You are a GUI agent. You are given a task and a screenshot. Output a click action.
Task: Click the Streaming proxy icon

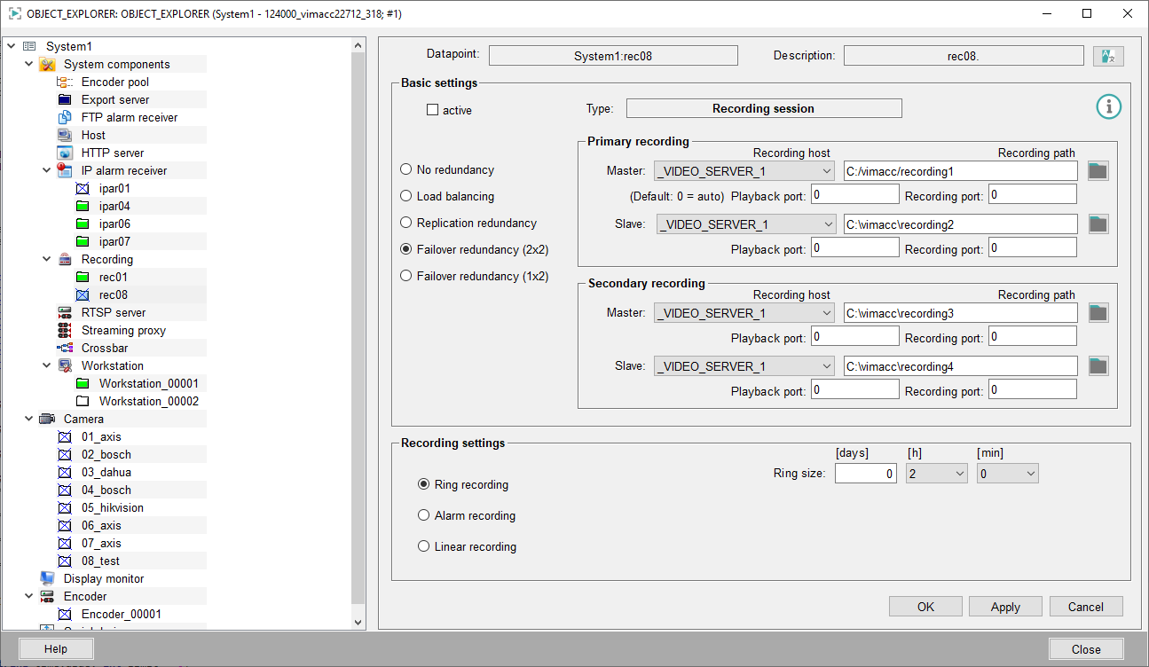pos(65,330)
